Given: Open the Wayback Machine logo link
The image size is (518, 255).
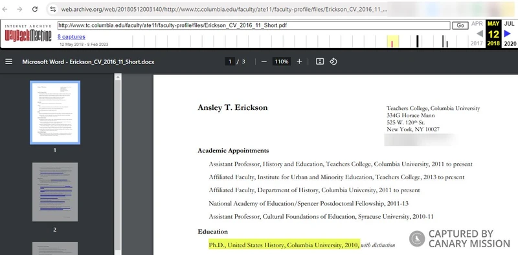Looking at the screenshot, I should coord(28,33).
